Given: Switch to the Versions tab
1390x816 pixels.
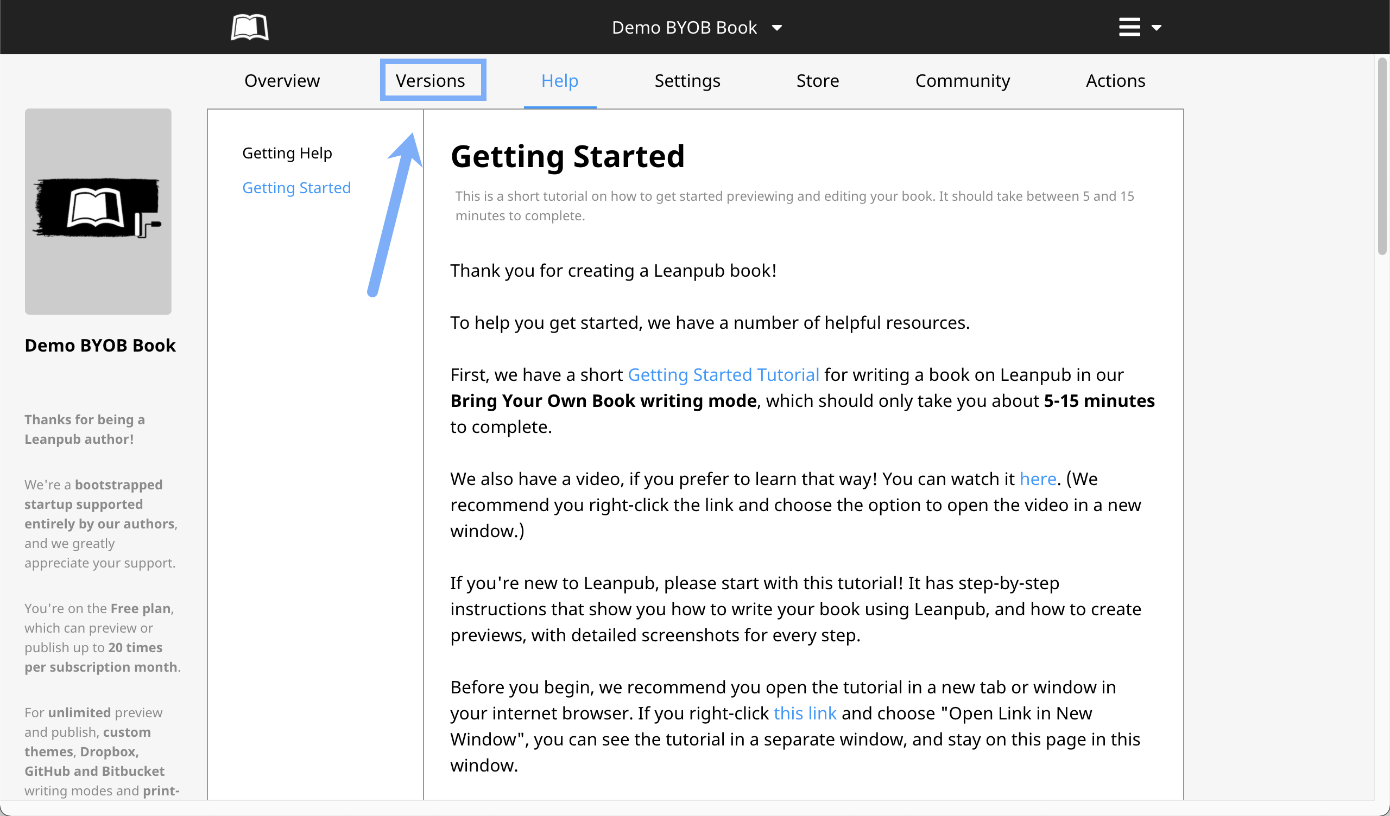Looking at the screenshot, I should (430, 80).
